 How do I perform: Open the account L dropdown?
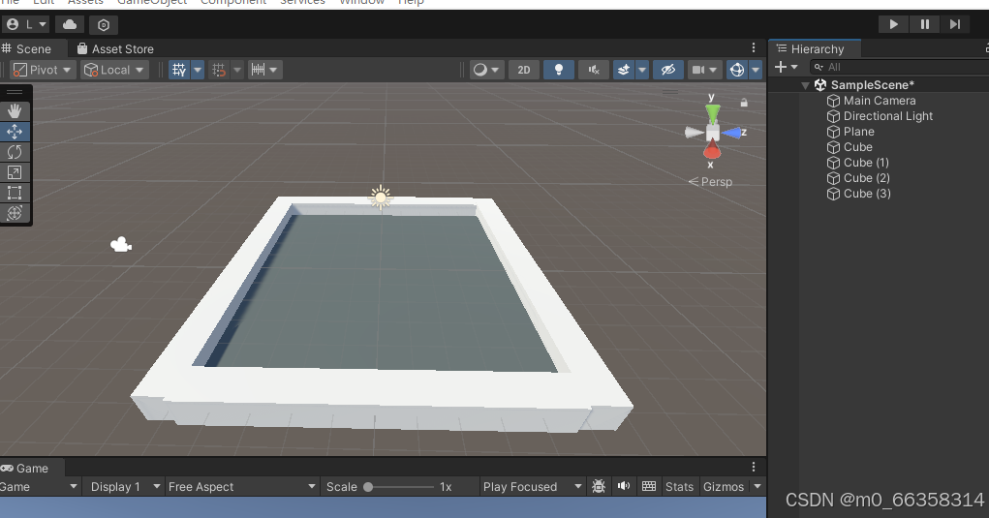(26, 24)
